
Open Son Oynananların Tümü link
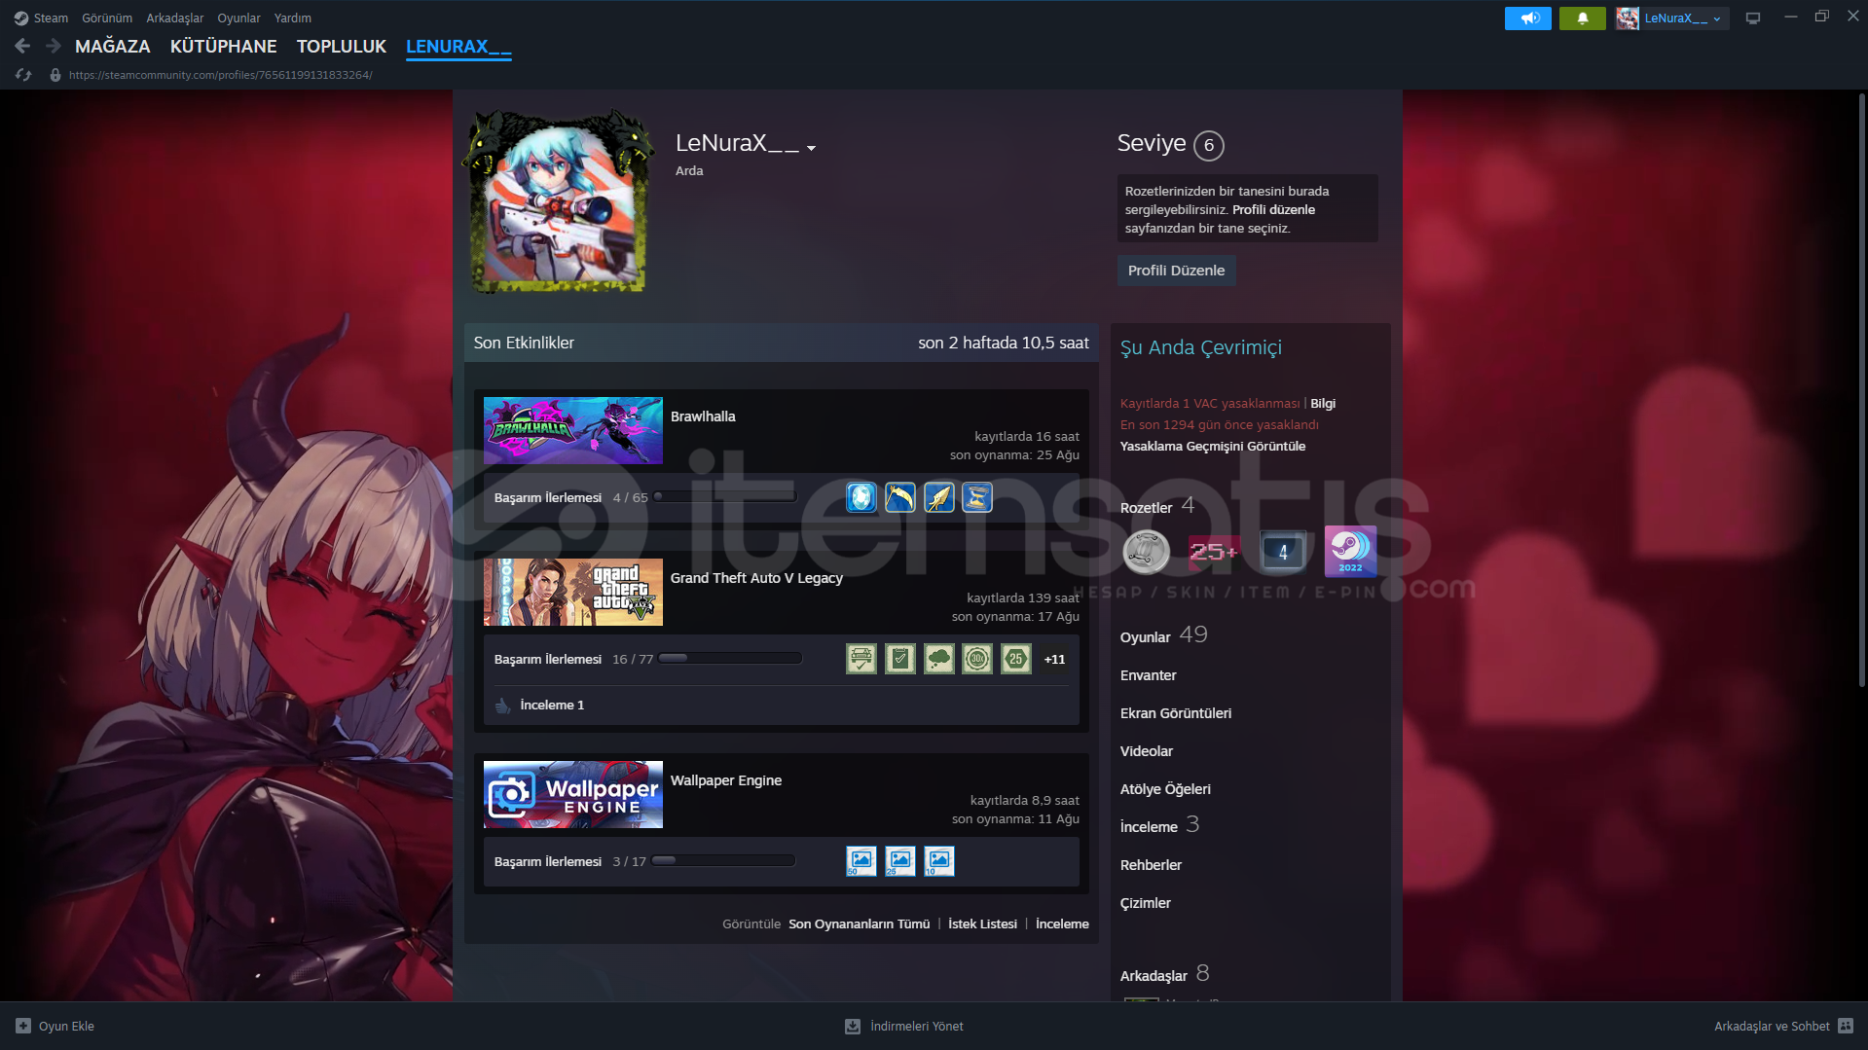click(859, 923)
